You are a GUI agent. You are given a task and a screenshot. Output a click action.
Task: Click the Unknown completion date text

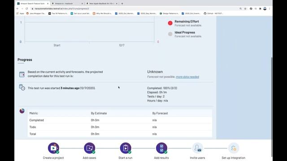point(155,72)
